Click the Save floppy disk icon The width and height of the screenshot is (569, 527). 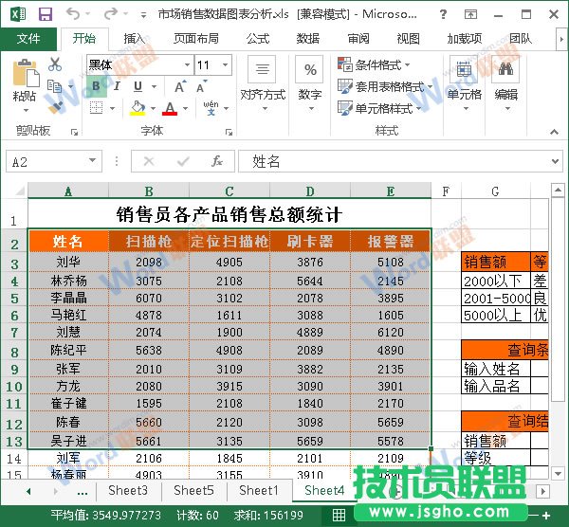click(x=46, y=14)
